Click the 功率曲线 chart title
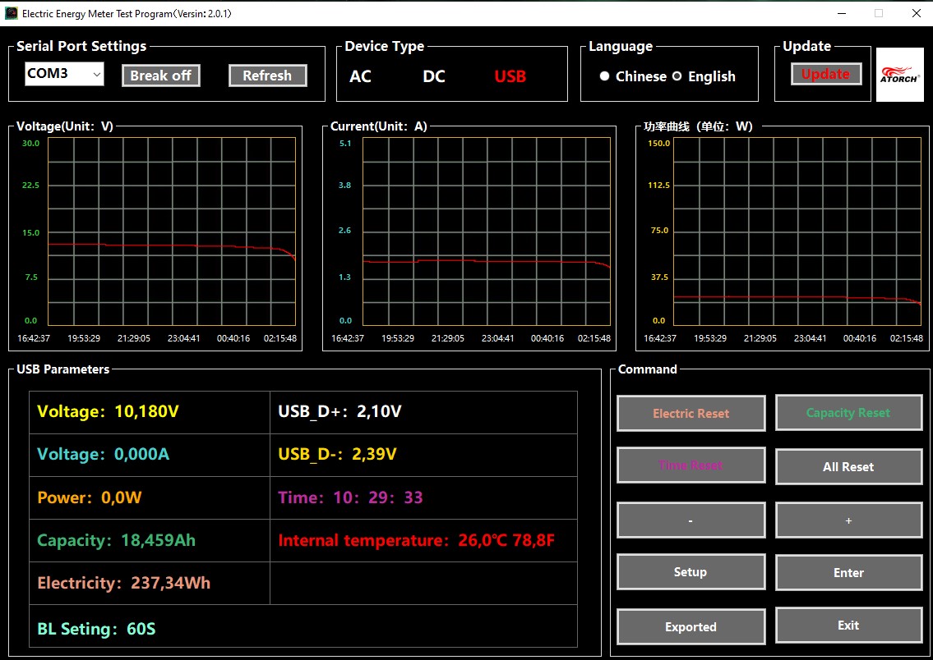The height and width of the screenshot is (660, 933). (698, 126)
